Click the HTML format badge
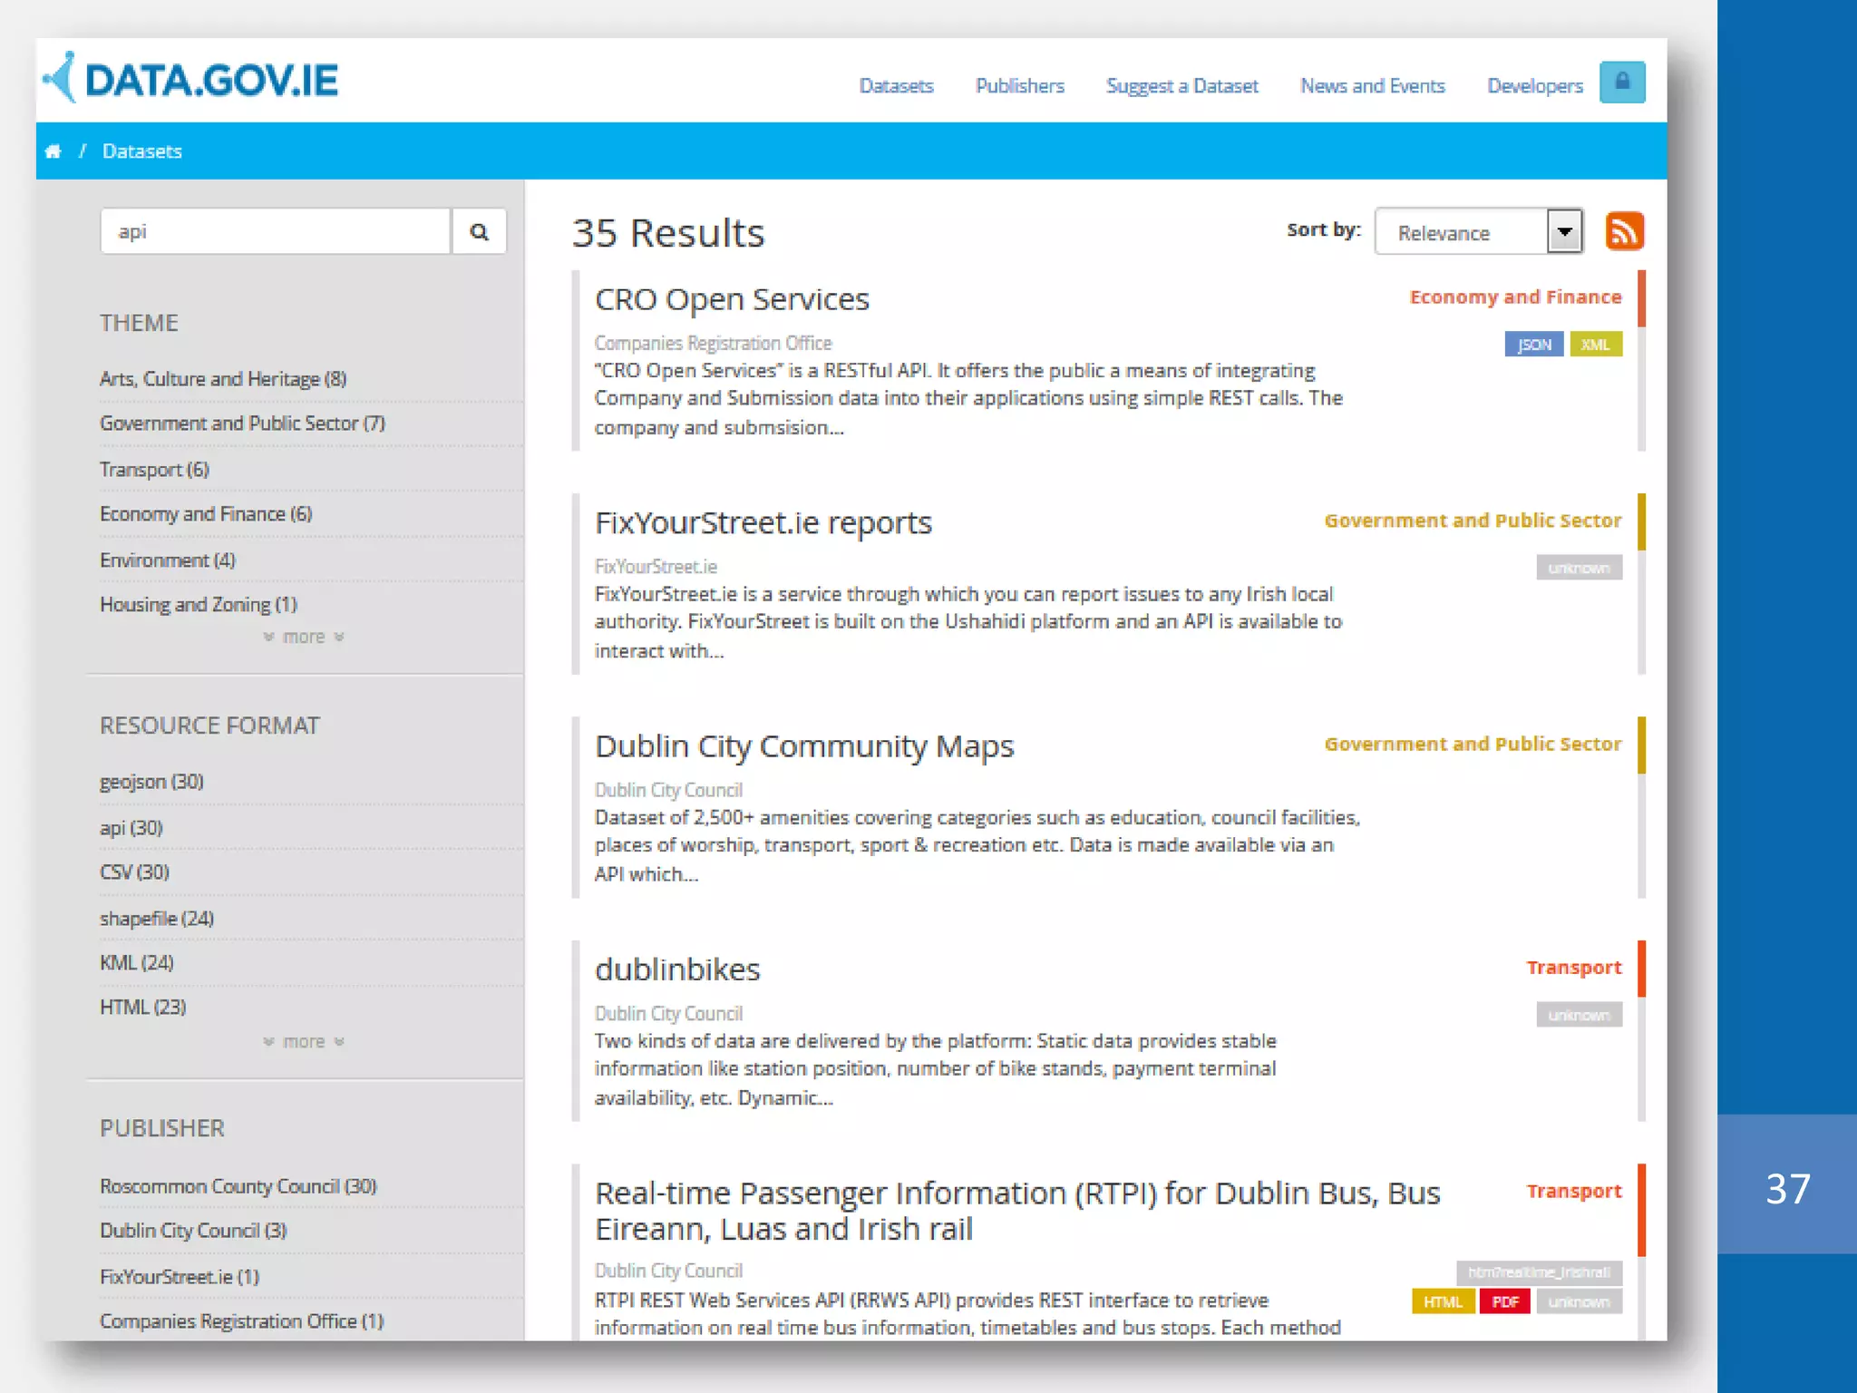Screen dimensions: 1857x1393 click(1442, 1302)
